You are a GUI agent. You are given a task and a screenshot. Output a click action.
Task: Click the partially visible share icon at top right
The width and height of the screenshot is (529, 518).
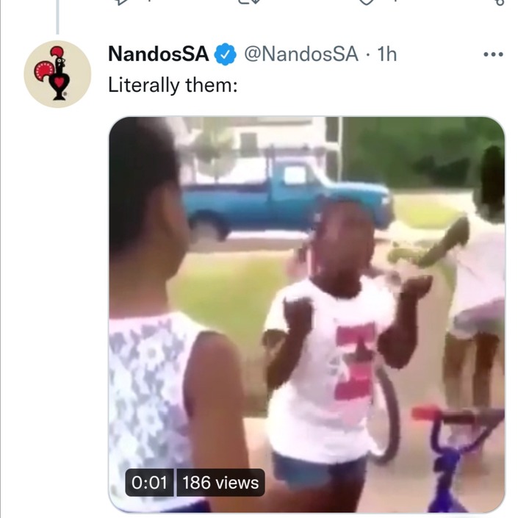(x=500, y=2)
